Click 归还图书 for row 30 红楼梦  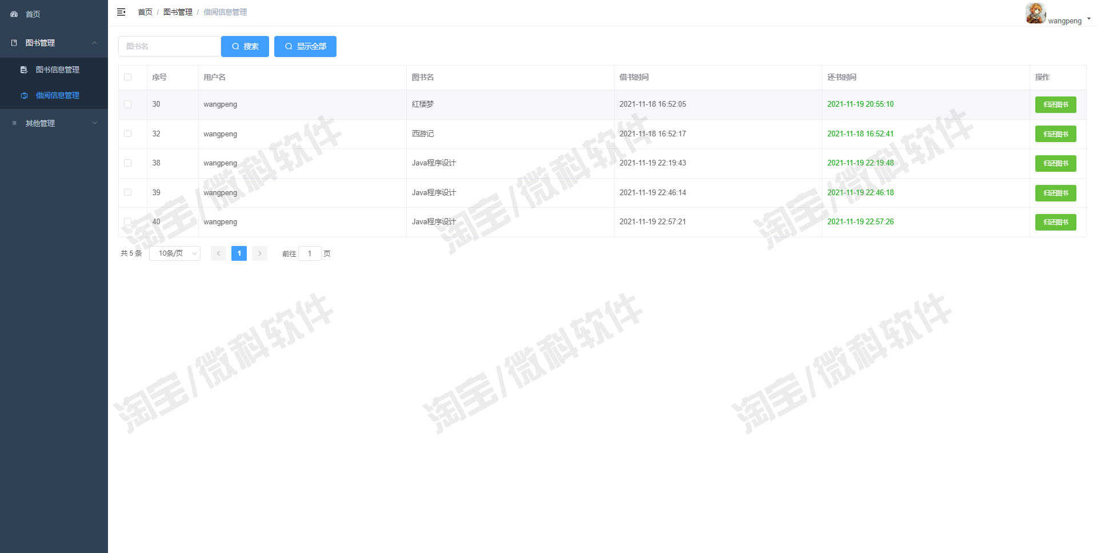point(1056,104)
